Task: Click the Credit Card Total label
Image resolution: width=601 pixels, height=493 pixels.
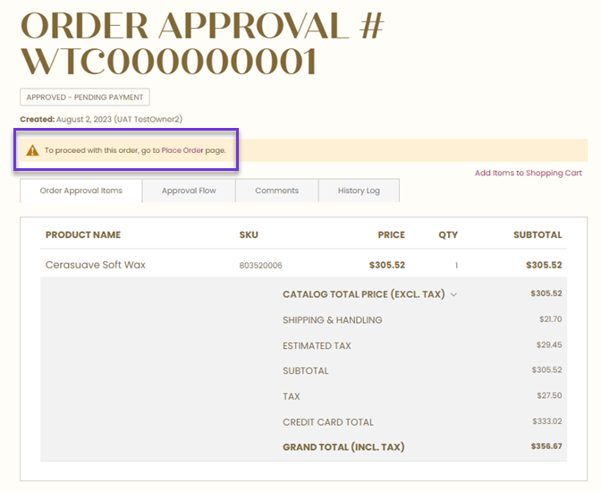Action: 328,422
